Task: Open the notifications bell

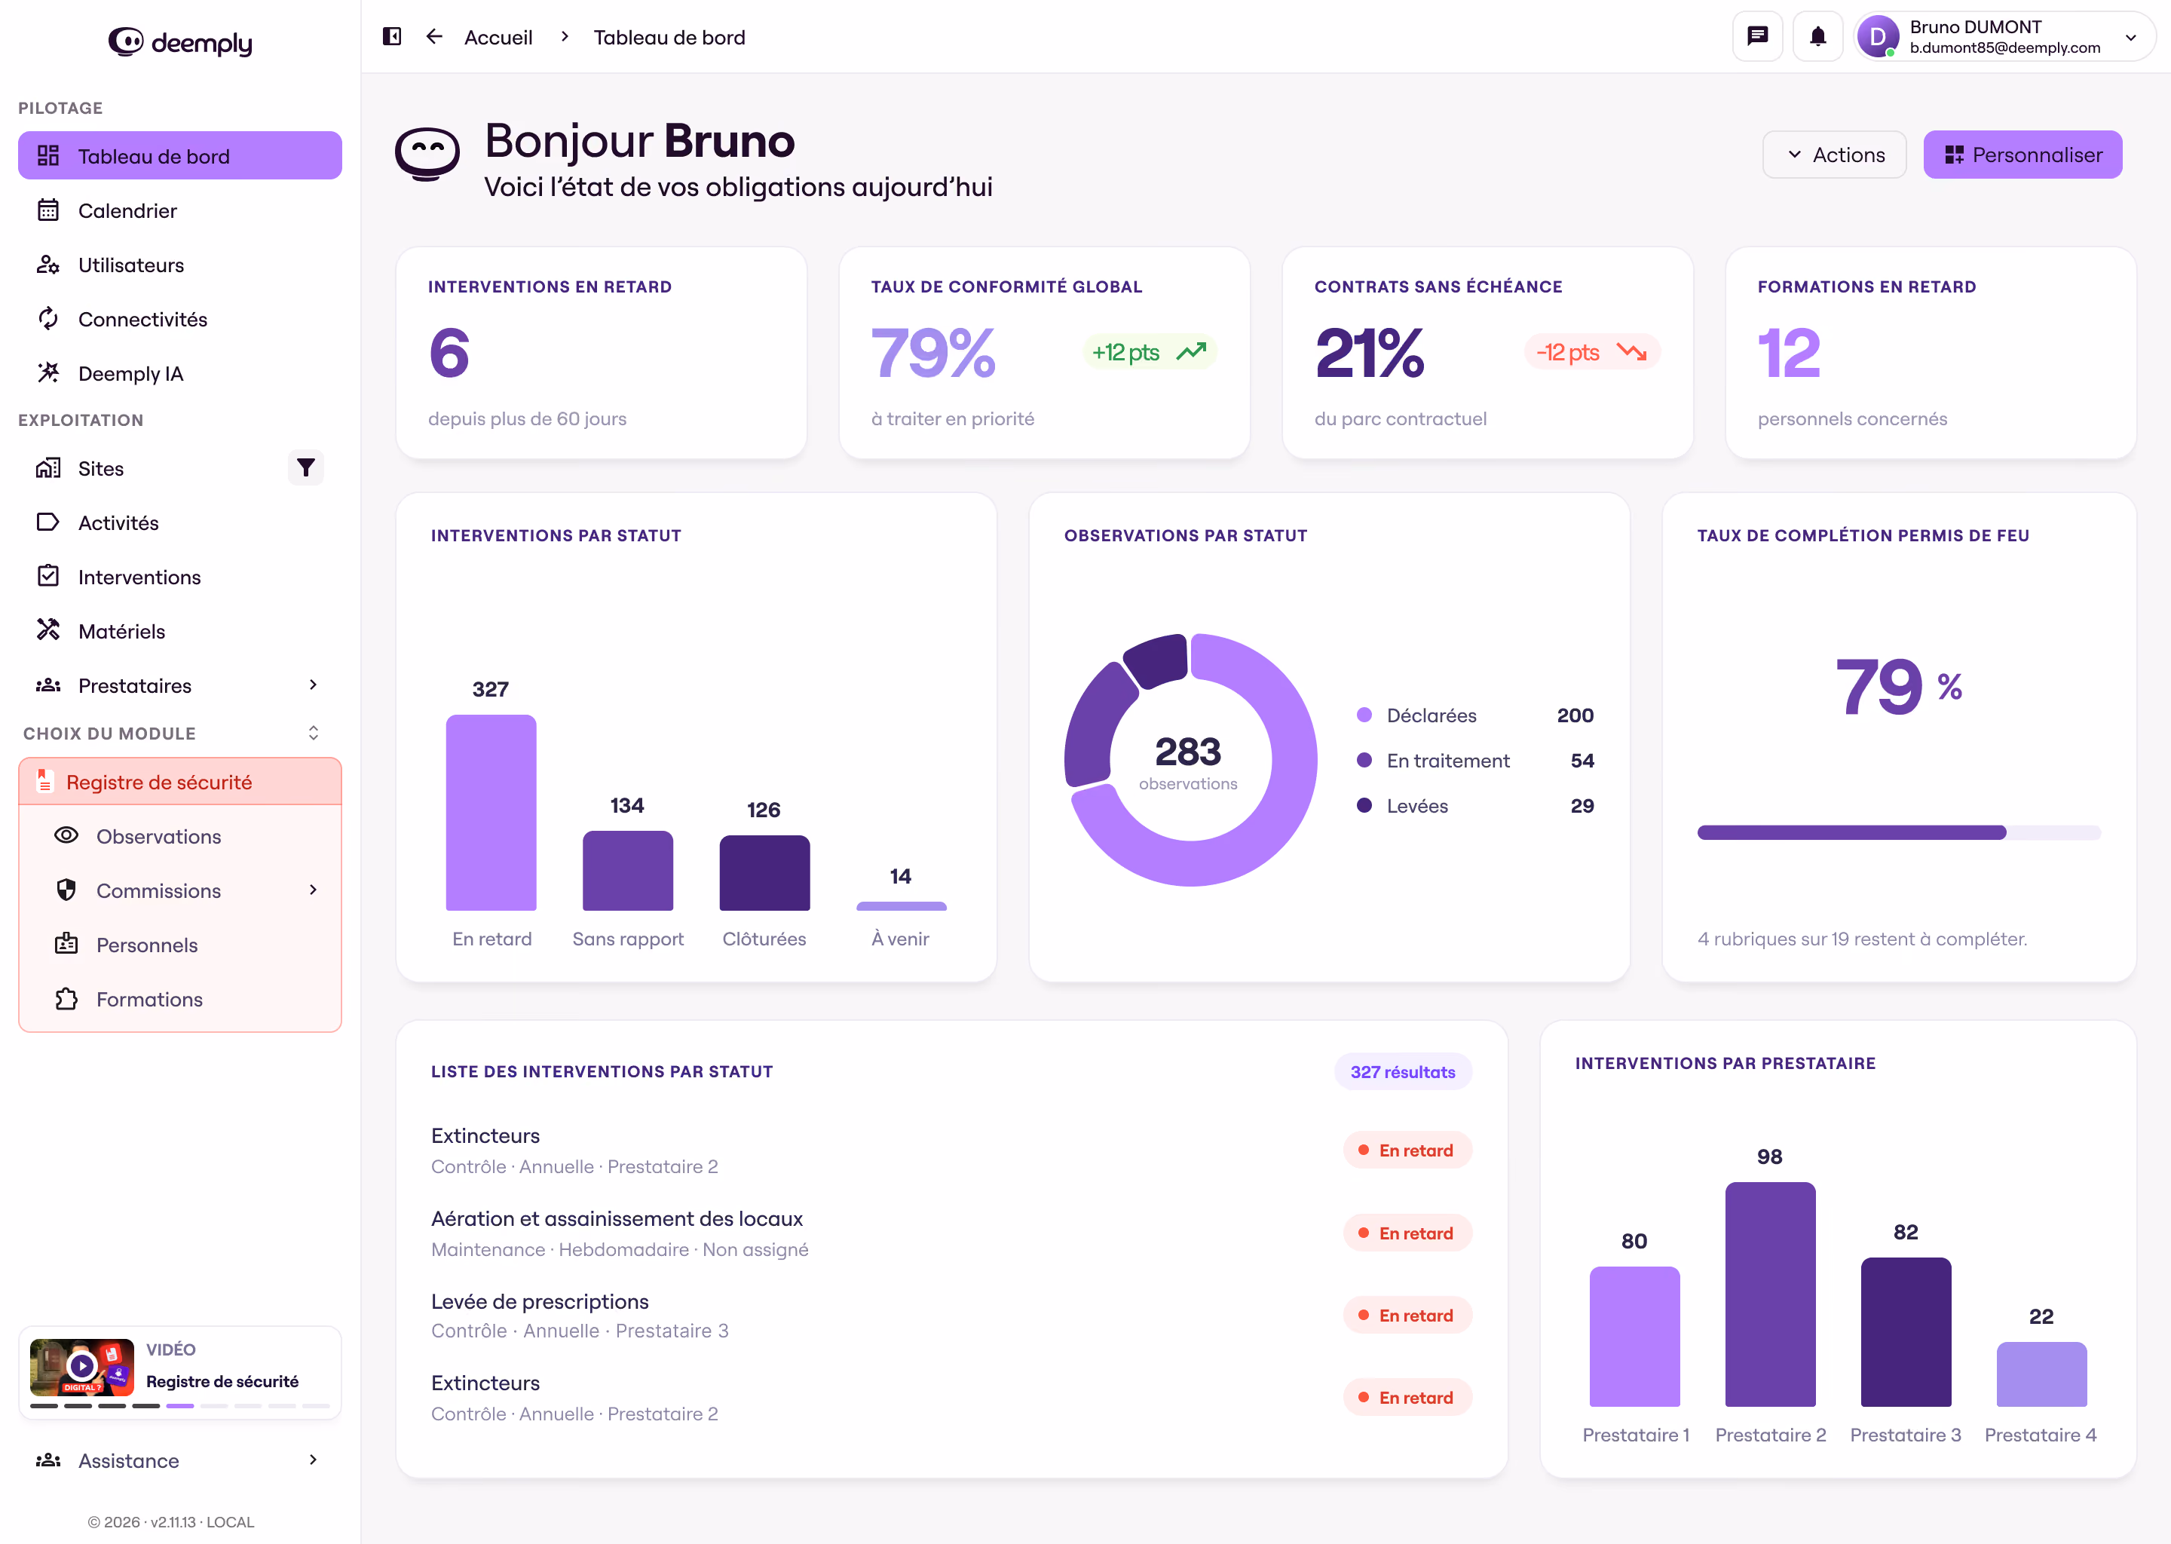Action: point(1817,37)
